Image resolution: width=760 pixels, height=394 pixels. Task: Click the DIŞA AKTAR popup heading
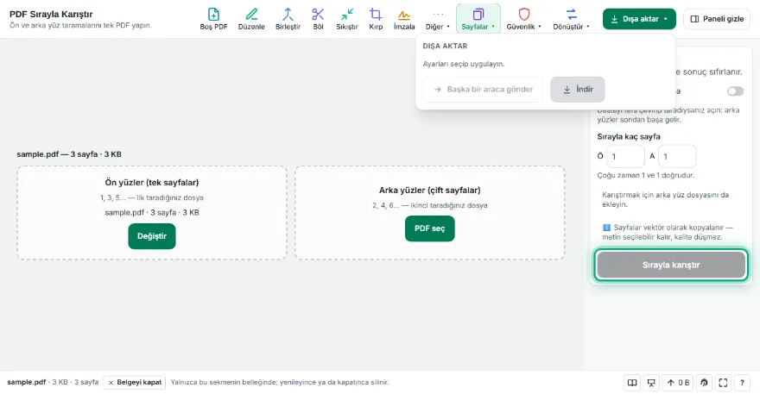pyautogui.click(x=445, y=46)
